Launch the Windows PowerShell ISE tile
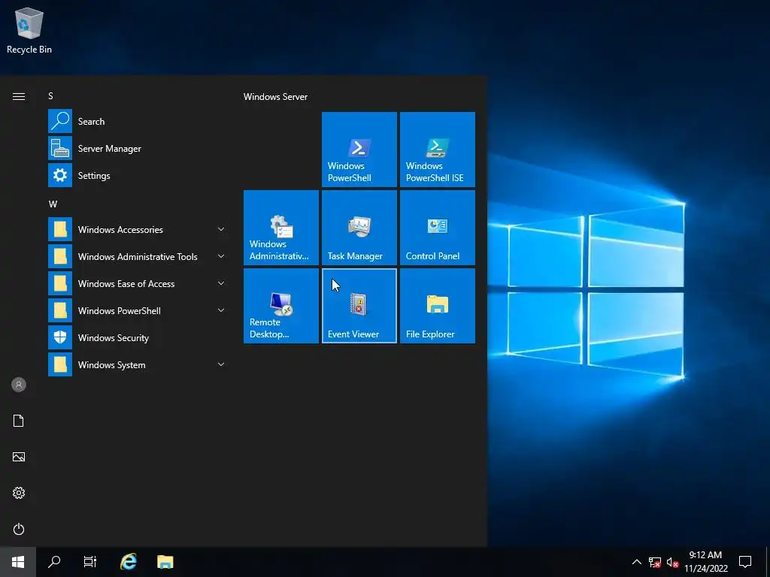This screenshot has width=770, height=577. point(437,150)
